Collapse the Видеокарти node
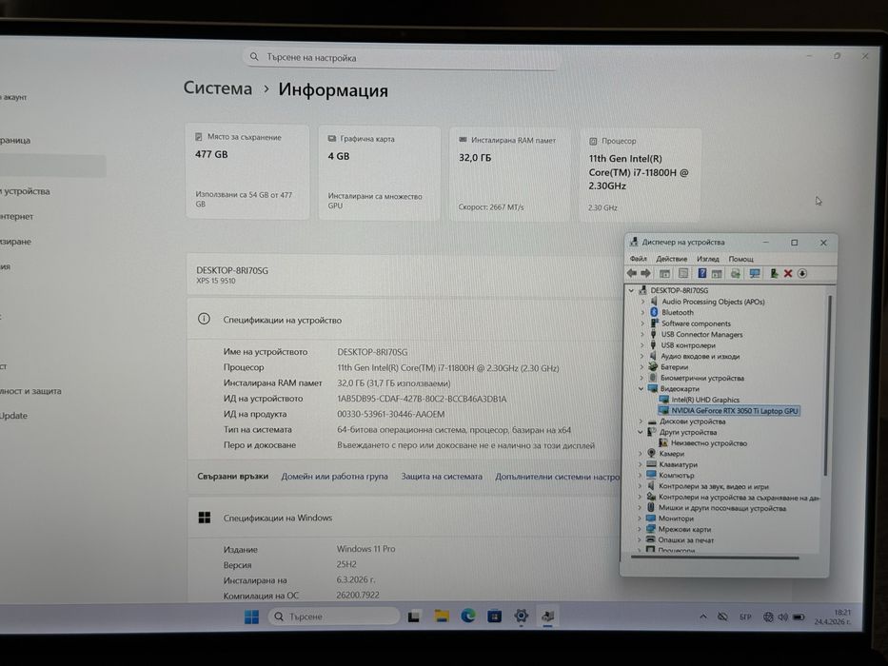This screenshot has height=666, width=888. pyautogui.click(x=641, y=388)
